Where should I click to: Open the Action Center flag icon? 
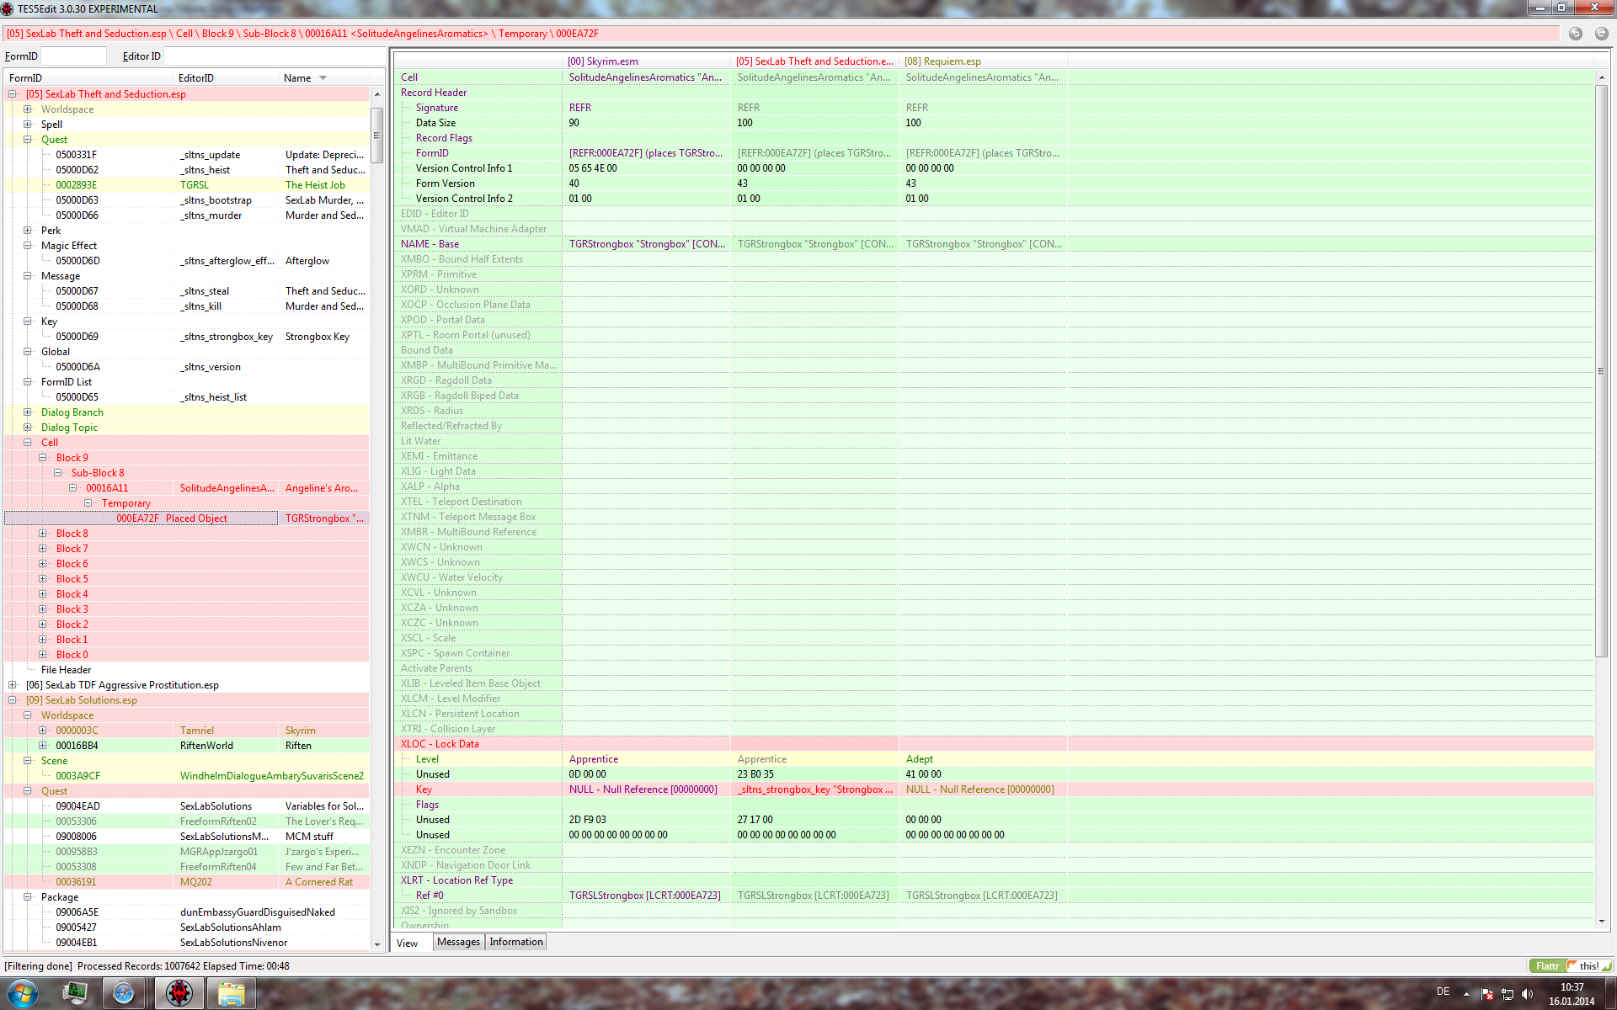[1487, 994]
